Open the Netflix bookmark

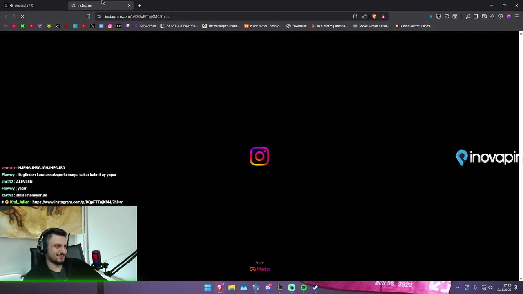tap(67, 26)
